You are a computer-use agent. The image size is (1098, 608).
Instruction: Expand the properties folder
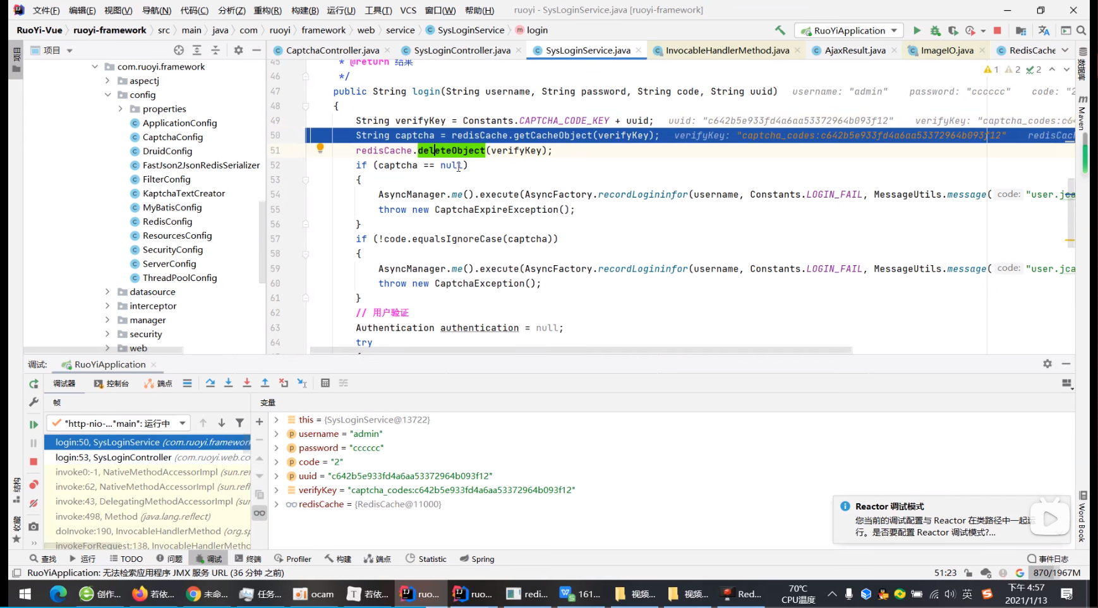120,109
